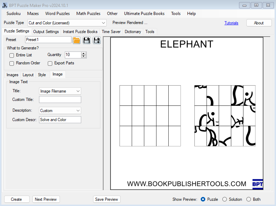Click the save-as-new preset icon with plus

pyautogui.click(x=97, y=40)
